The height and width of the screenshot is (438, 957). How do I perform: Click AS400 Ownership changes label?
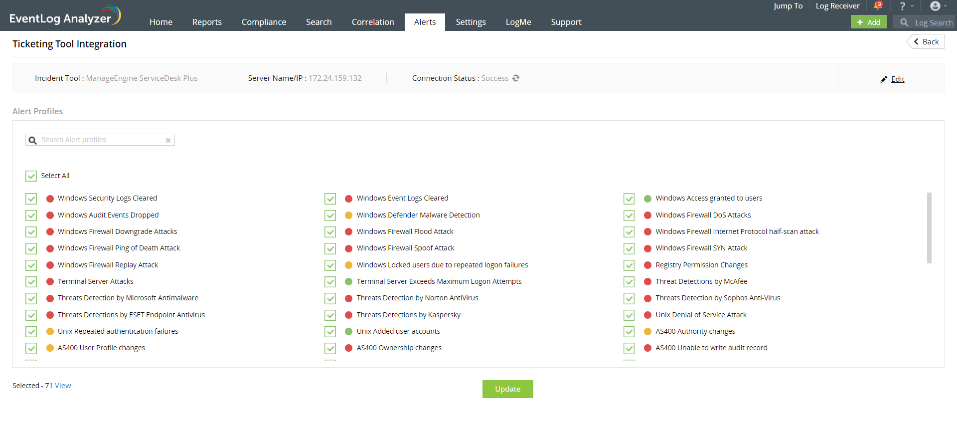pyautogui.click(x=399, y=348)
